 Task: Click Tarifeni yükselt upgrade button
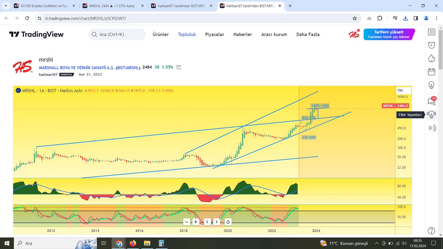[389, 34]
